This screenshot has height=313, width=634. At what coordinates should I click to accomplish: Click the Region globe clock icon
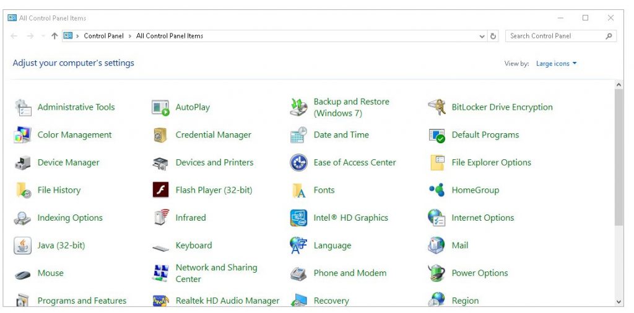[436, 299]
